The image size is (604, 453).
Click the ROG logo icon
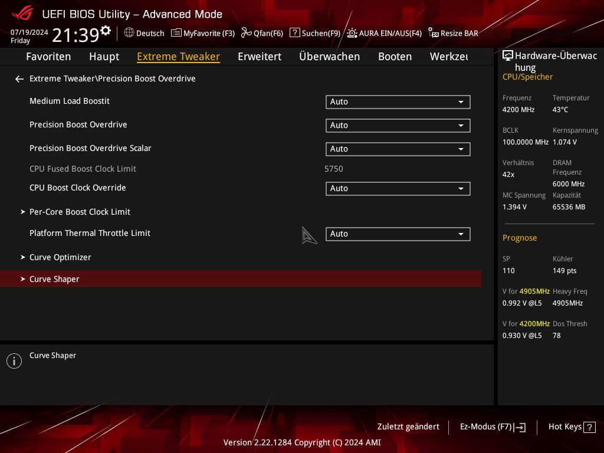point(22,14)
